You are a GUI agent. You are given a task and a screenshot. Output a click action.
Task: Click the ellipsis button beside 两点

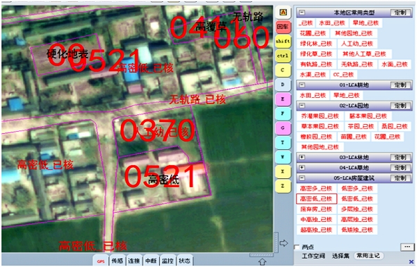tap(407, 247)
